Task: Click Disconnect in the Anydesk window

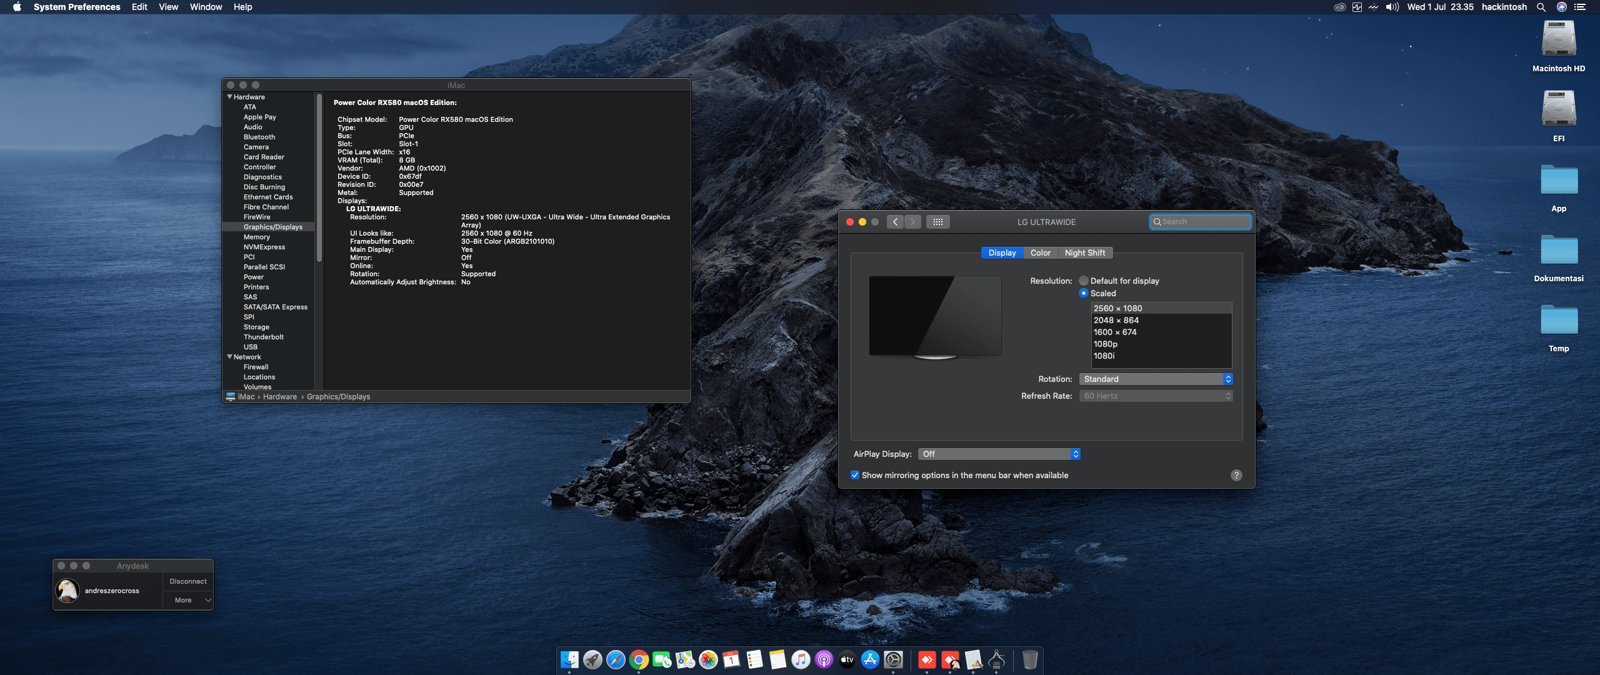Action: coord(187,581)
